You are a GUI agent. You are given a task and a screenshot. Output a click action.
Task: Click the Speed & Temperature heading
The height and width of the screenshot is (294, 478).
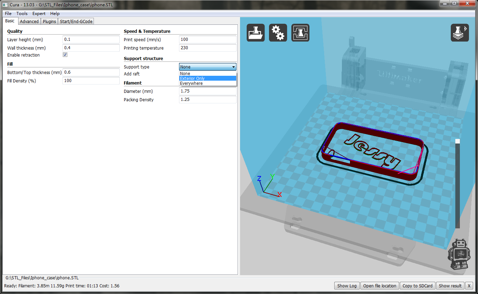click(x=147, y=31)
